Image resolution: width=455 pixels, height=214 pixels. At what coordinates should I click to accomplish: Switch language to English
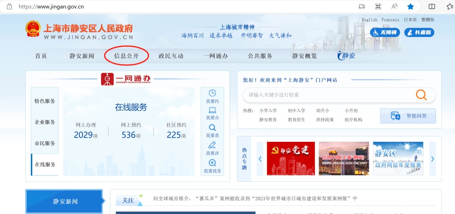[369, 20]
